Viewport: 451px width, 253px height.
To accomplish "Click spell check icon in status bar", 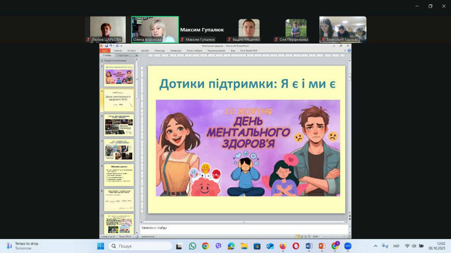I will tap(137, 236).
